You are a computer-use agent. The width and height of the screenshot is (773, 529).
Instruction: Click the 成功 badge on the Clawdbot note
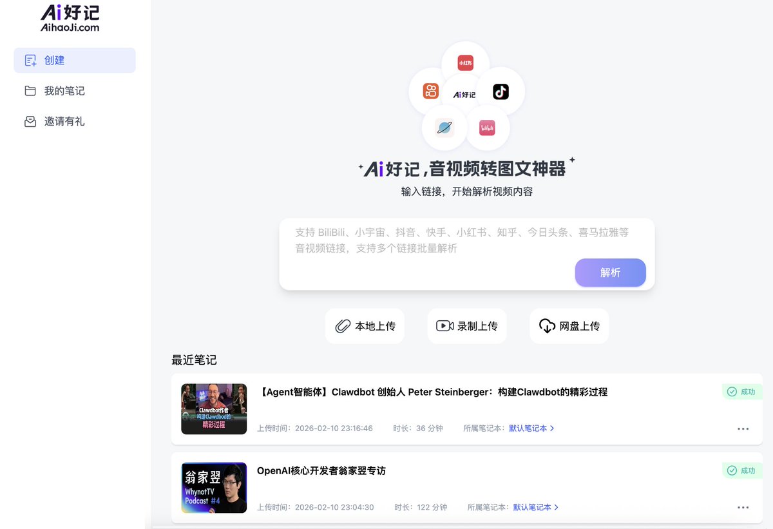point(741,392)
